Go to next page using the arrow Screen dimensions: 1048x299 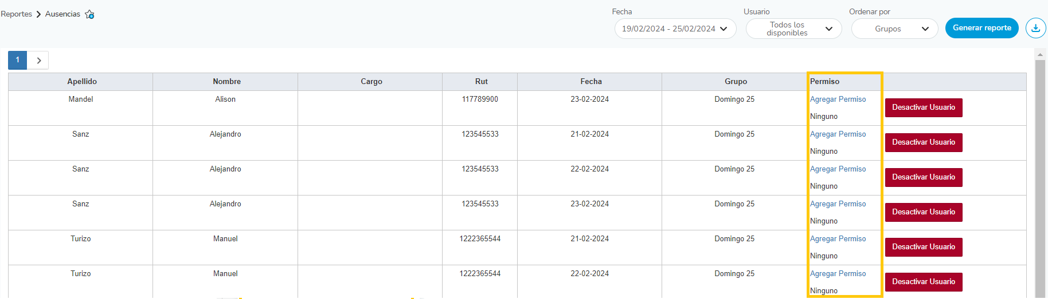[38, 60]
